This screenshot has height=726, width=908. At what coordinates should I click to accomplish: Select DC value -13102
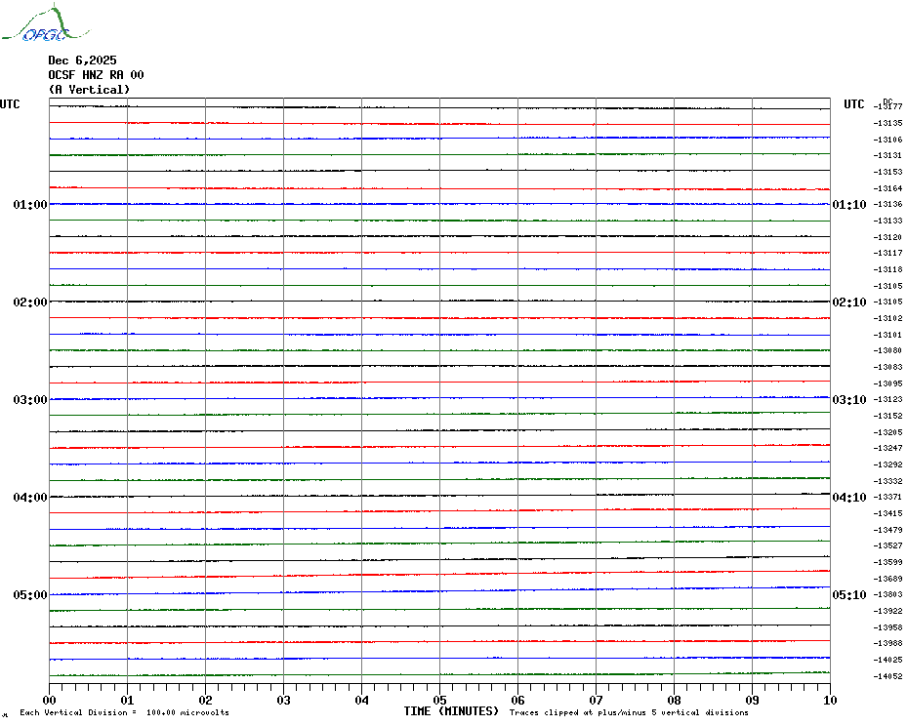pos(888,318)
